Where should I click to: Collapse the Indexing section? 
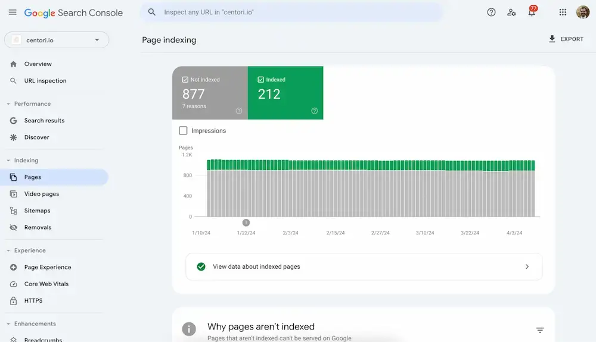(8, 161)
